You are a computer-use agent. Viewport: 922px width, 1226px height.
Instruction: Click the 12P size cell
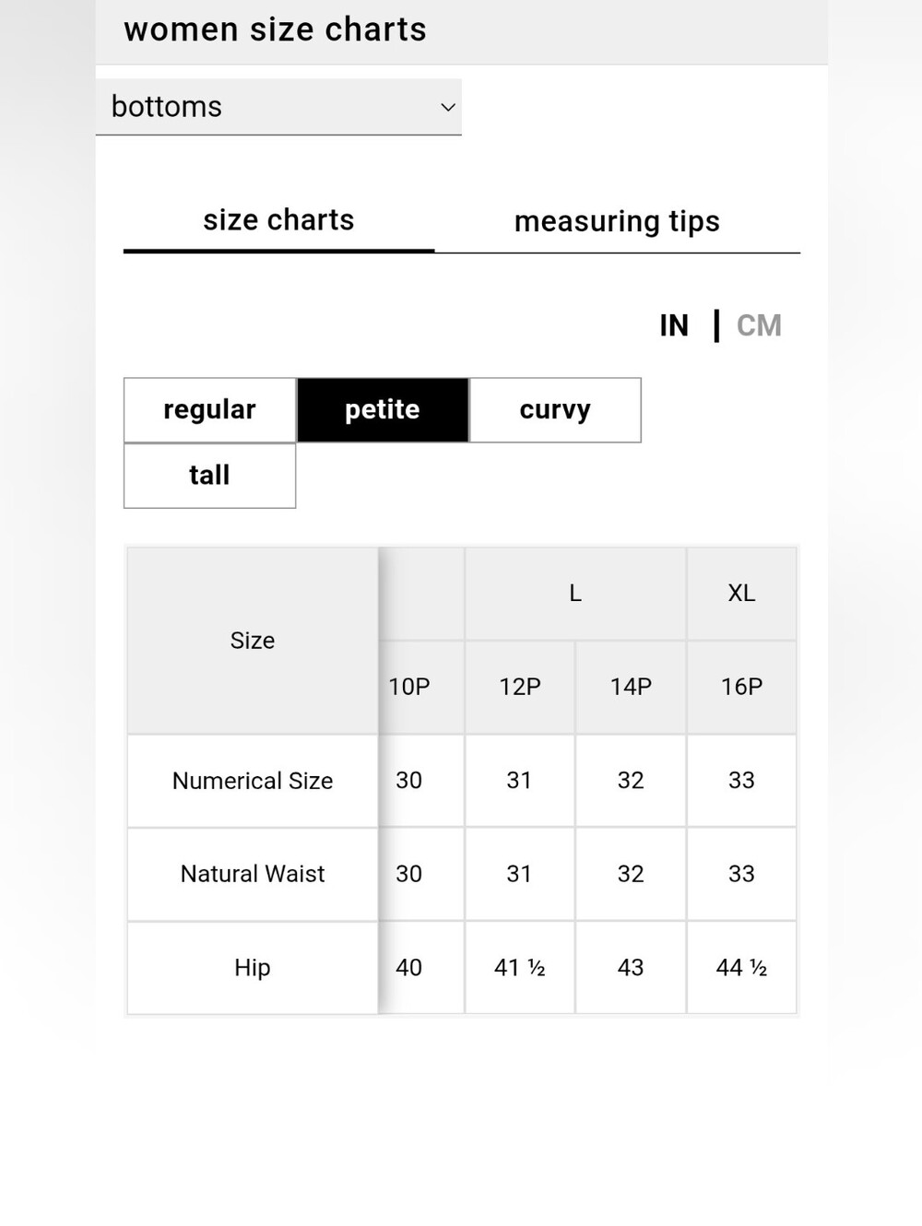520,688
